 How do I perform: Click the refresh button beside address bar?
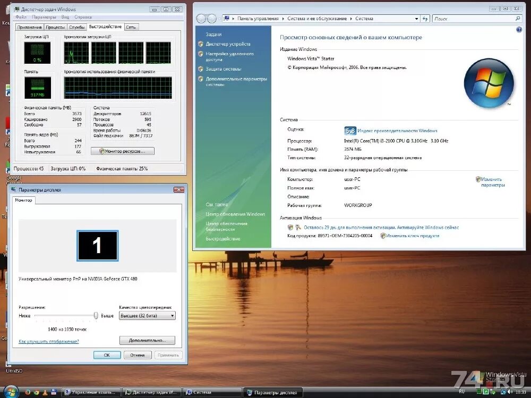(x=425, y=19)
